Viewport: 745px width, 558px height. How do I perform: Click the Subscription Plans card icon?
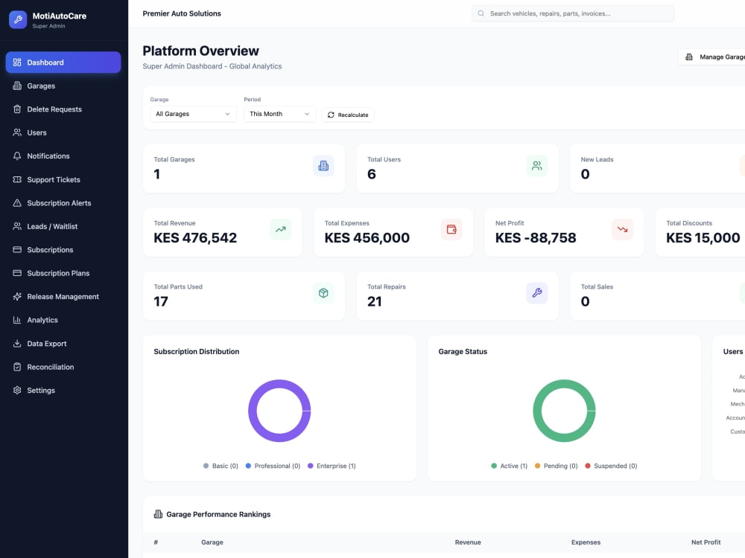tap(17, 273)
